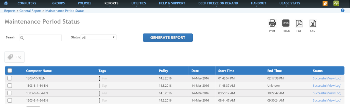Screen dimensions: 350x107
Task: Sort by the Policy column header
Action: [x=163, y=71]
